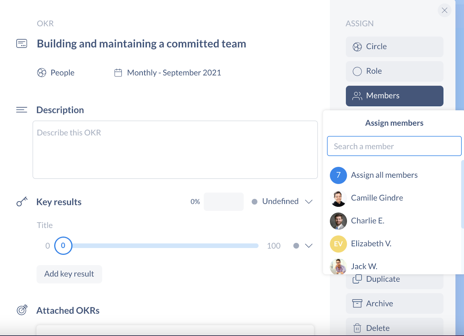Assign to Role
464x336 pixels.
(394, 71)
